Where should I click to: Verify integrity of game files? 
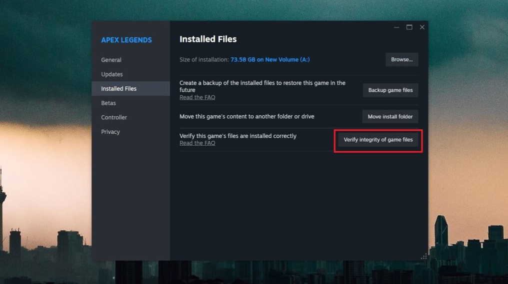coord(378,140)
